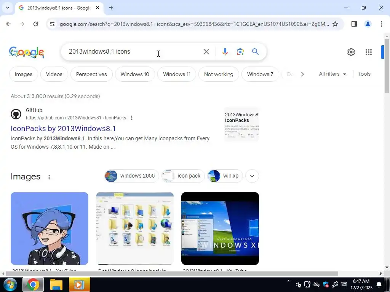This screenshot has height=292, width=390.
Task: View site information icon in address bar
Action: click(x=52, y=24)
